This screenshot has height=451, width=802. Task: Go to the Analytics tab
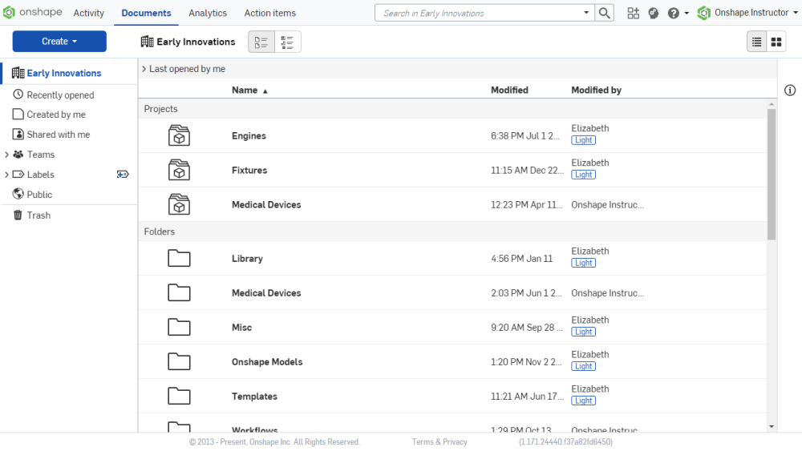coord(208,13)
